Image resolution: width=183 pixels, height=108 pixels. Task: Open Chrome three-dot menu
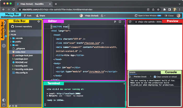tap(180, 10)
